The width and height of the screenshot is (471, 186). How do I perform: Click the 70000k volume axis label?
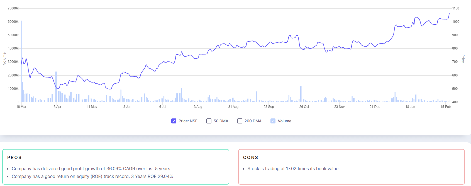coord(13,8)
